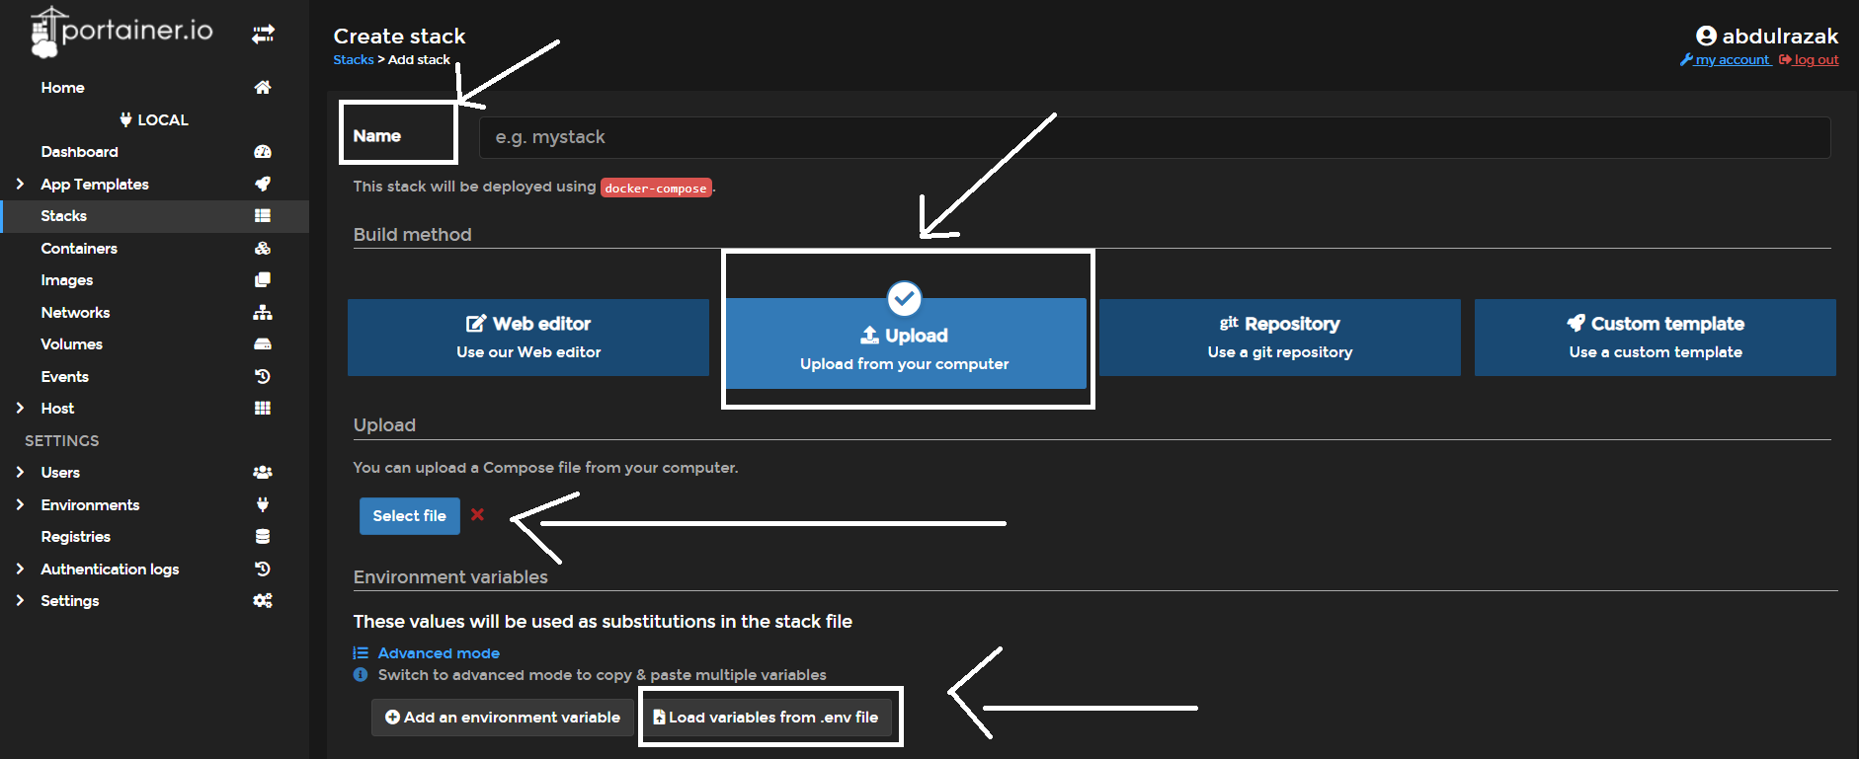Open Events in the sidebar

pos(64,376)
